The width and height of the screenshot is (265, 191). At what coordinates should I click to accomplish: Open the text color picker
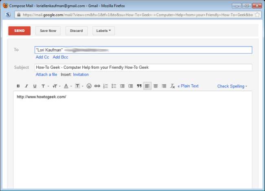coord(67,86)
